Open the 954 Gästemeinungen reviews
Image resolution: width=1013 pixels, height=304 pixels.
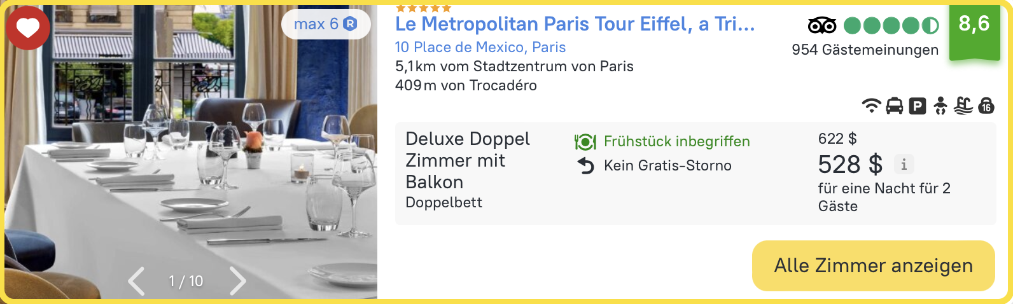[x=865, y=50]
